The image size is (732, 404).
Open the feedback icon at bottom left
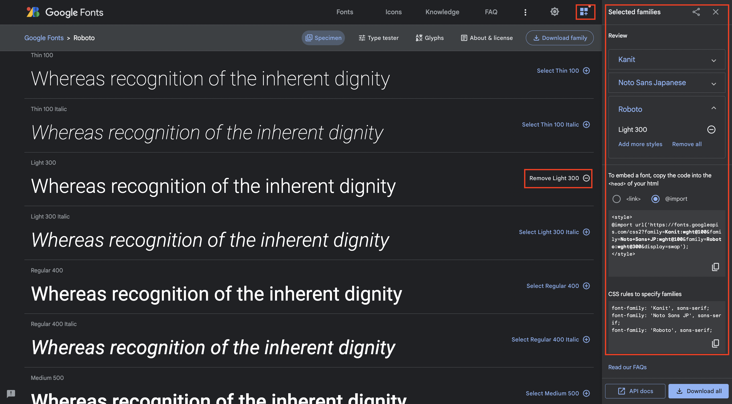click(x=11, y=394)
